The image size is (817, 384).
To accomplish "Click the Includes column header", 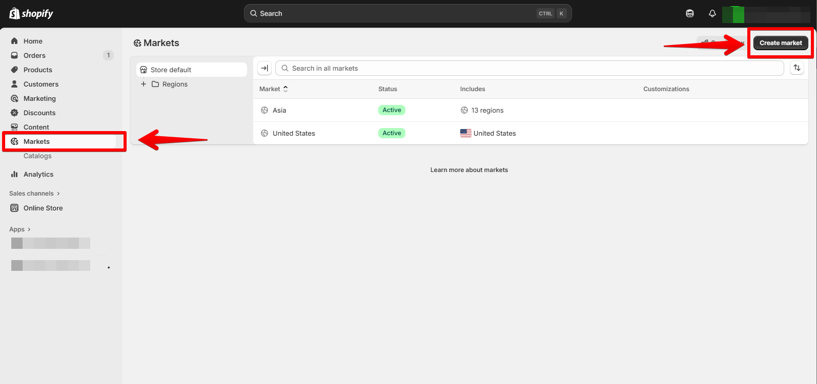I will tap(473, 89).
